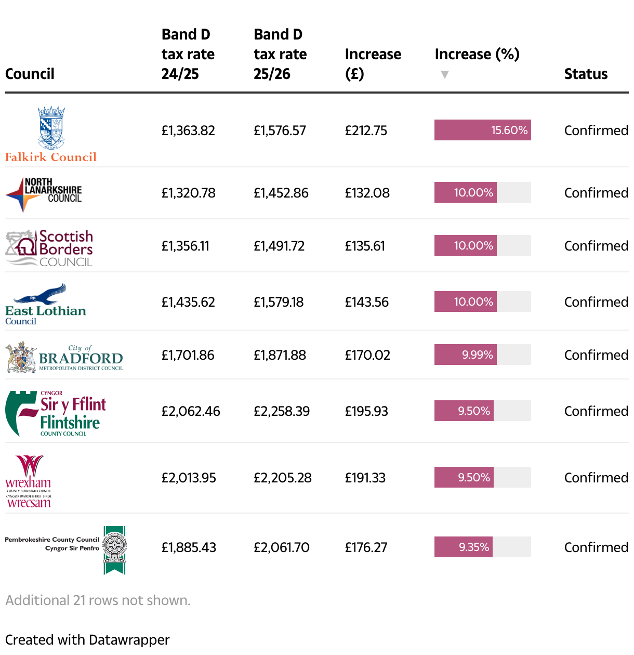634x655 pixels.
Task: Click the 'Additional 21 rows not shown' text
Action: [x=98, y=600]
